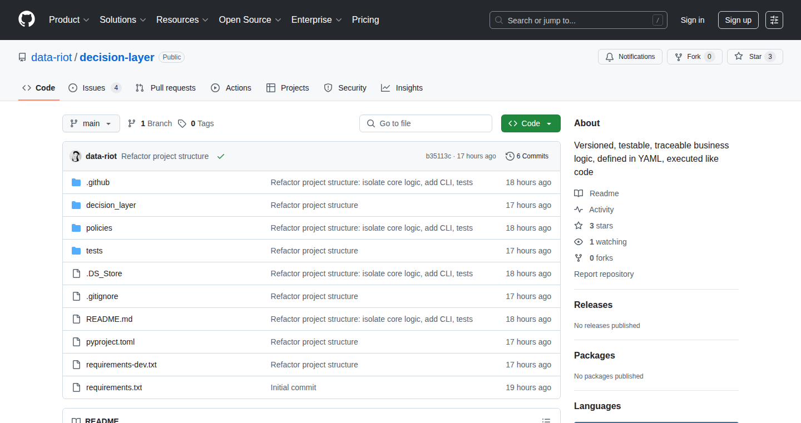Open the Security tab
The width and height of the screenshot is (801, 423).
pyautogui.click(x=345, y=88)
